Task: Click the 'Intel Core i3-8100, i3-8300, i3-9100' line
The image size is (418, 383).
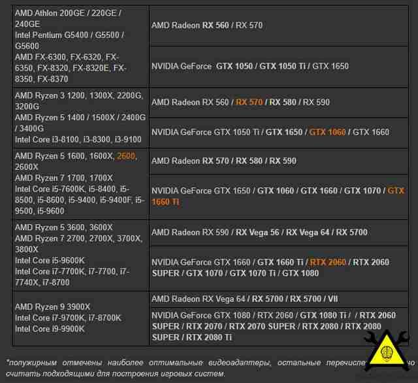Action: pos(78,139)
